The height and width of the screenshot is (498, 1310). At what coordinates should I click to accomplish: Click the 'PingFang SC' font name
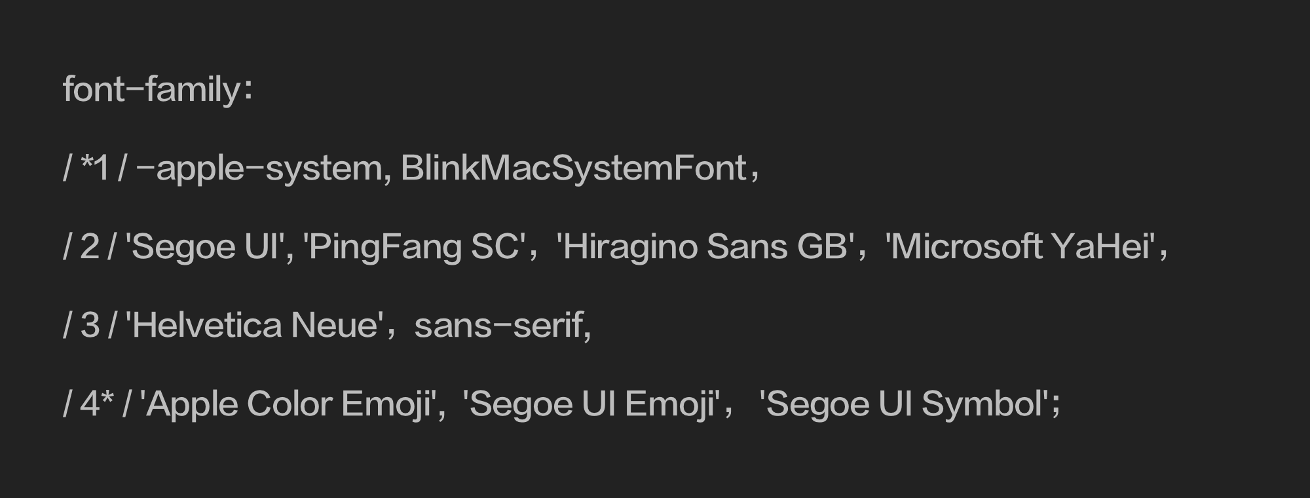pyautogui.click(x=413, y=247)
